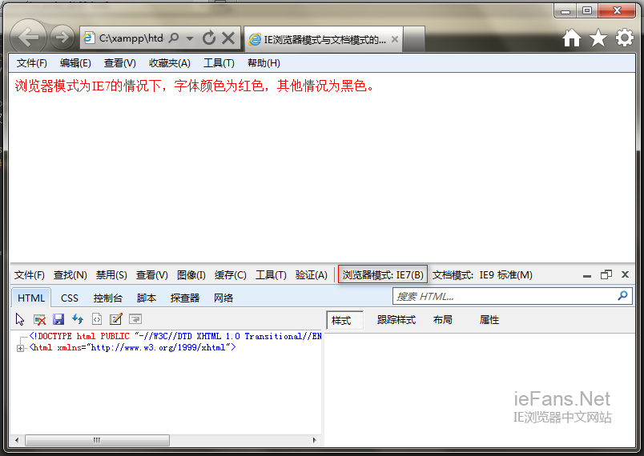Screen dimensions: 644x456
Task: Click the refresh DOM arrows icon
Action: (x=78, y=319)
